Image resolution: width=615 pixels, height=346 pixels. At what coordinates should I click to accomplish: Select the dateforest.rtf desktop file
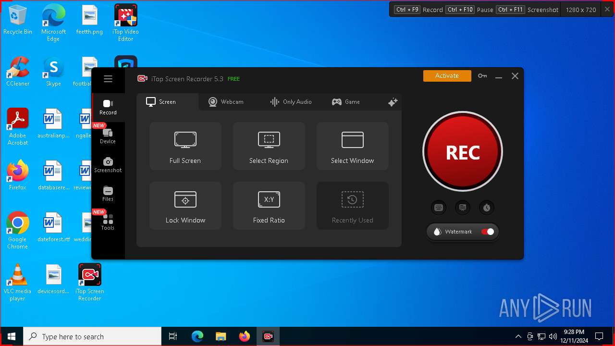(x=53, y=228)
